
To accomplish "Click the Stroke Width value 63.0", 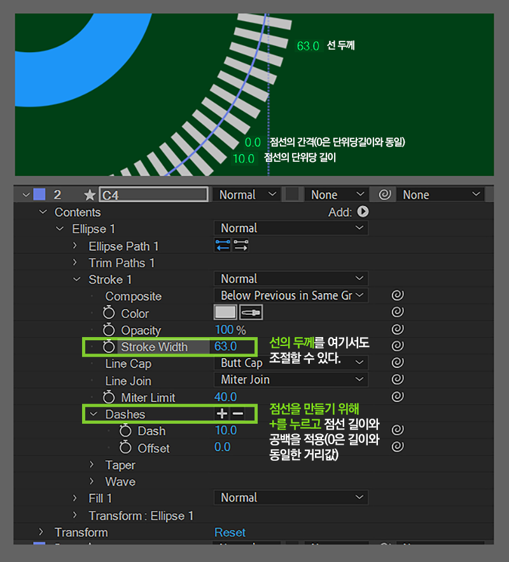I will pyautogui.click(x=225, y=346).
